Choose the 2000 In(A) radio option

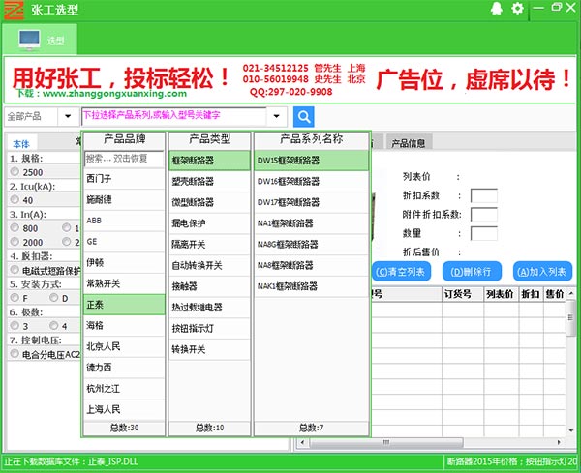point(15,242)
